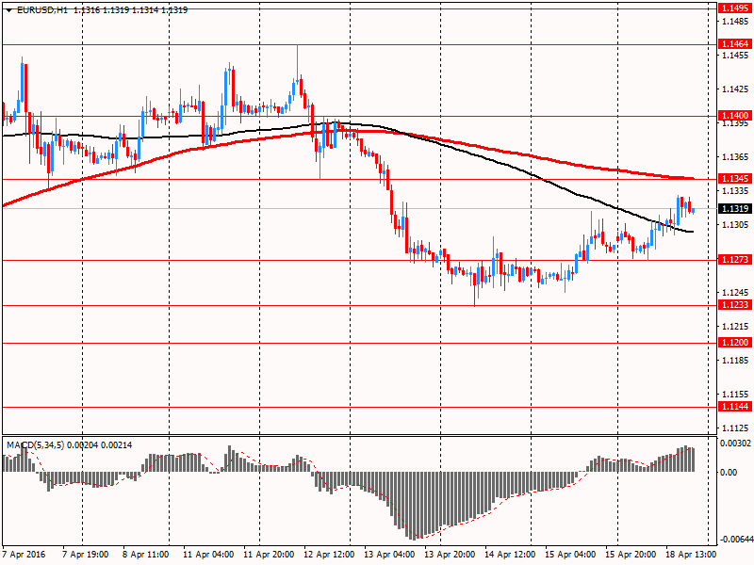754x565 pixels.
Task: Click the 1.1155 price axis tick
Action: pyautogui.click(x=736, y=395)
